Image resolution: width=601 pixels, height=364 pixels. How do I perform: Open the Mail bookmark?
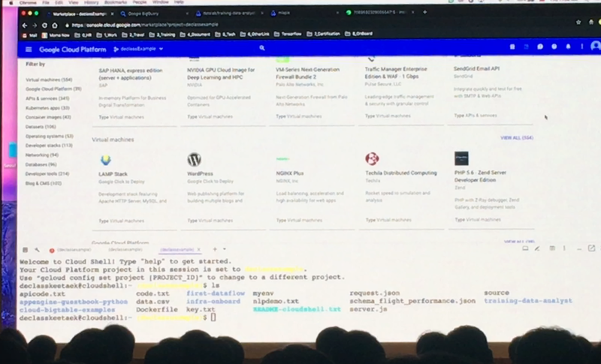point(29,35)
